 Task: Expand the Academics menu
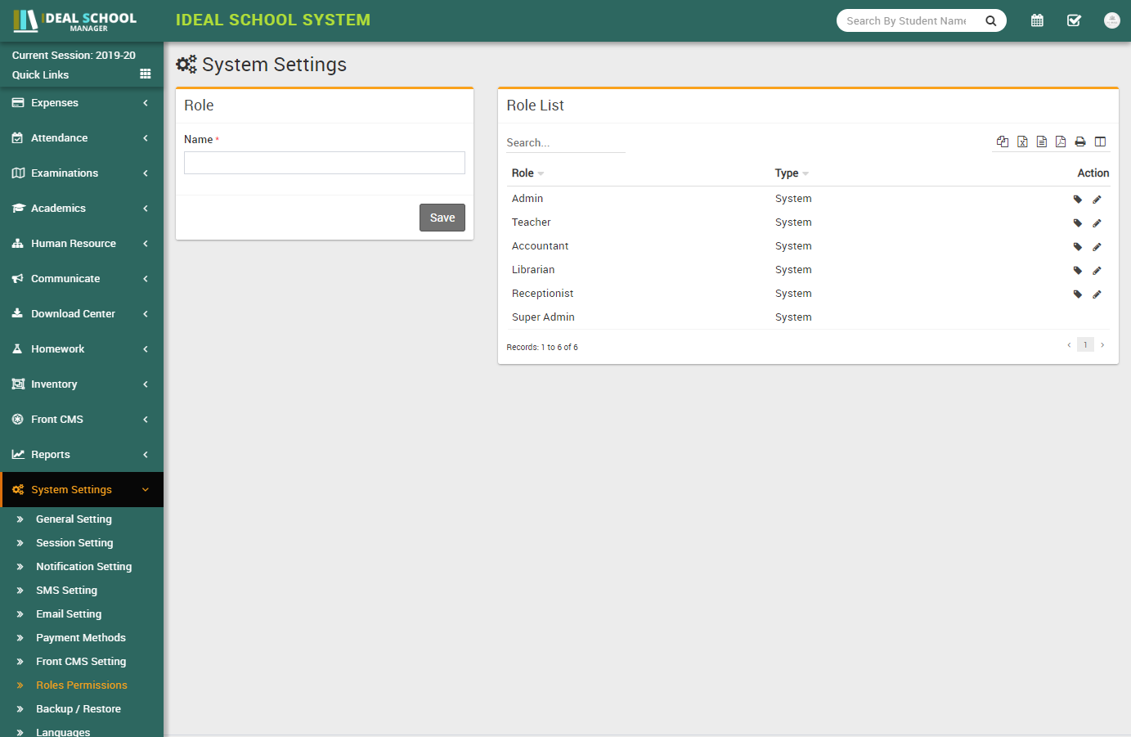(82, 208)
